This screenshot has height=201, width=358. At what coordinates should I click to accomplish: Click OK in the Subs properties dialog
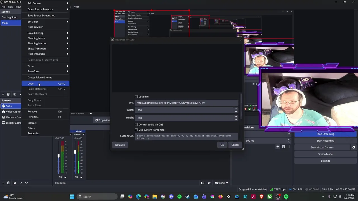[x=222, y=145]
